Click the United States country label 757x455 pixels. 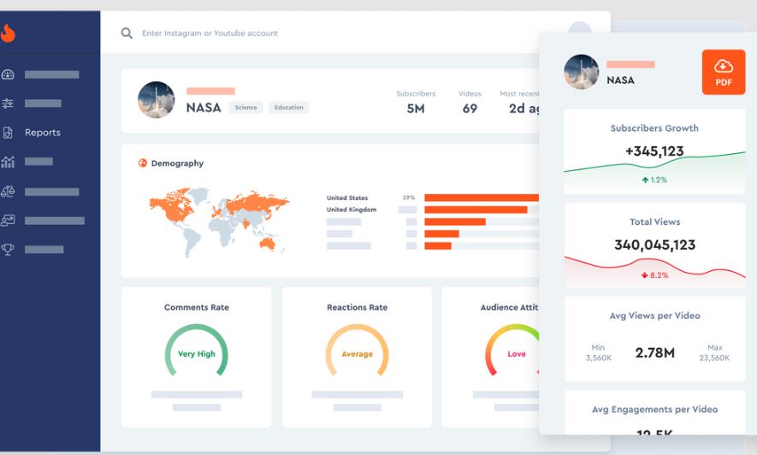pos(347,198)
